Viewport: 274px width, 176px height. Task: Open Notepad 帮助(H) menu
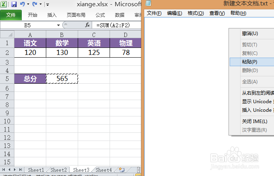pos(238,13)
